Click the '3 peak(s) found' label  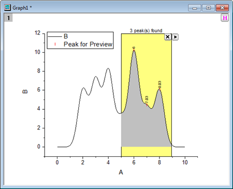tap(146, 31)
